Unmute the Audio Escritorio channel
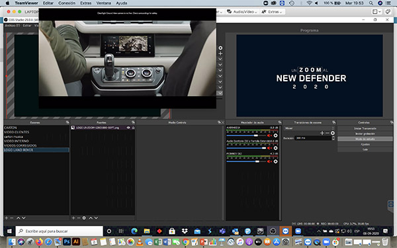 [269, 148]
